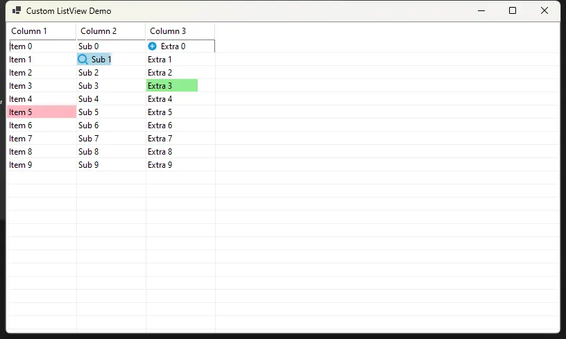
Task: Select the Item 8 row
Action: coord(21,152)
